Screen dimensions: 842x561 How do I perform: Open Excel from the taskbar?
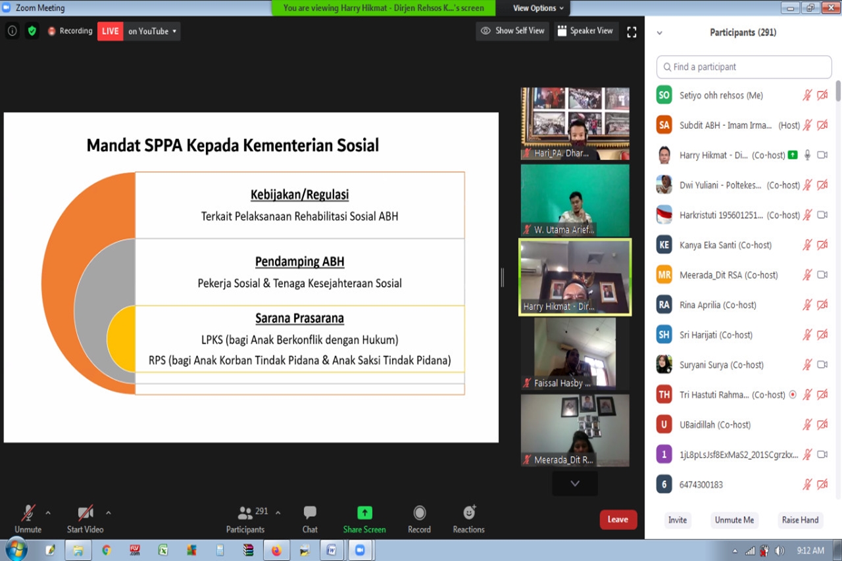(162, 550)
